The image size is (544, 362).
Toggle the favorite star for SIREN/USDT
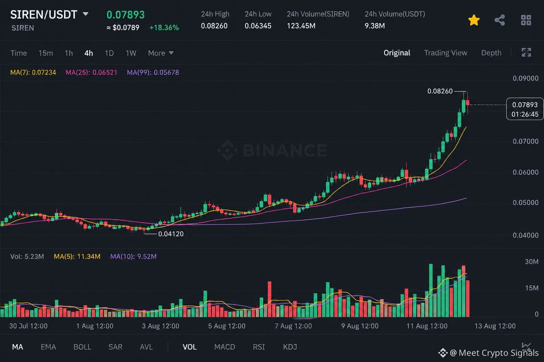point(474,20)
